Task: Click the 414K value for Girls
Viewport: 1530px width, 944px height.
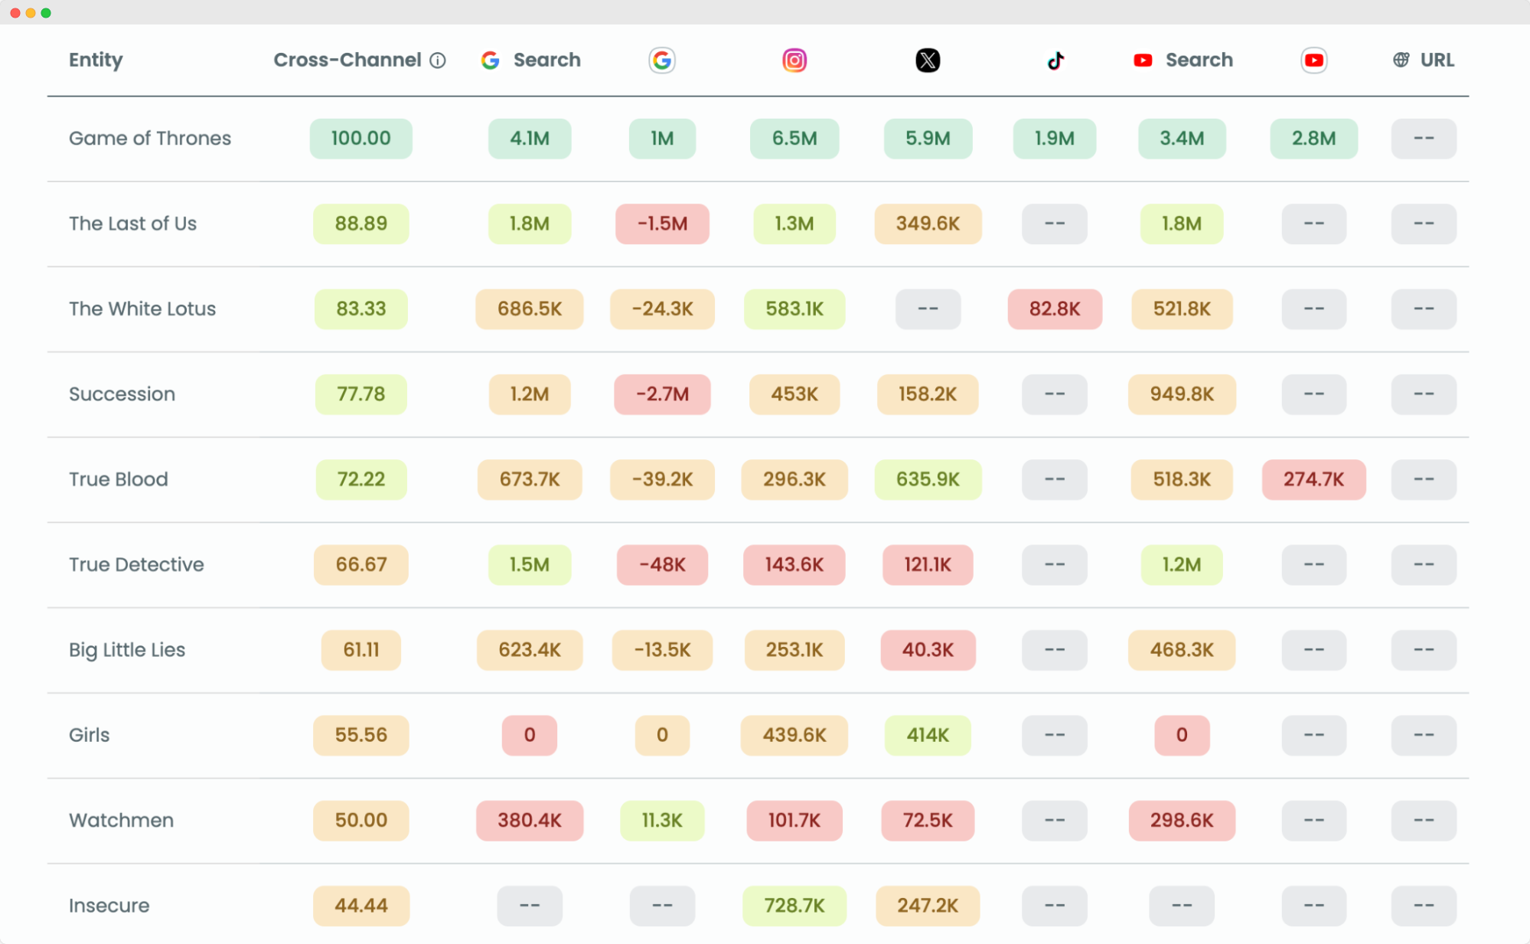Action: [928, 735]
